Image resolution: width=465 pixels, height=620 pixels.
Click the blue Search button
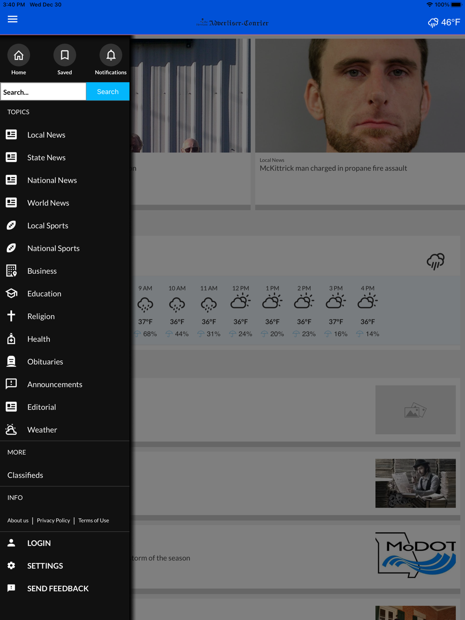point(108,92)
